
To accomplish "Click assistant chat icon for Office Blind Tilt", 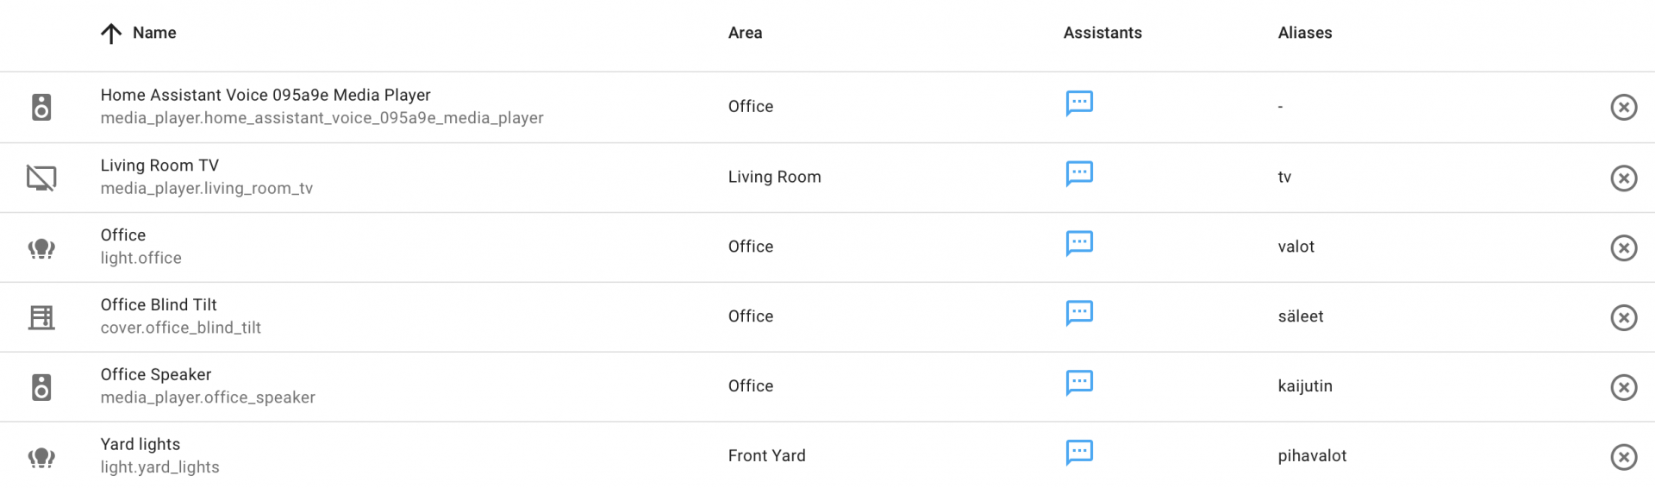I will pos(1079,313).
